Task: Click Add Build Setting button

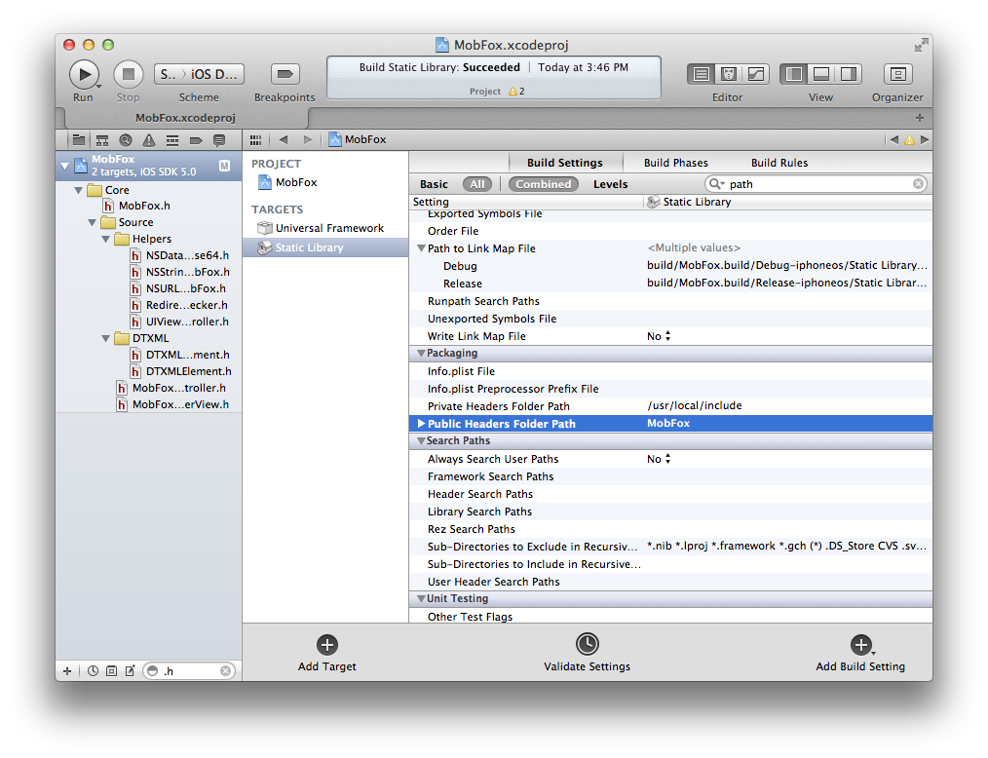Action: [860, 654]
